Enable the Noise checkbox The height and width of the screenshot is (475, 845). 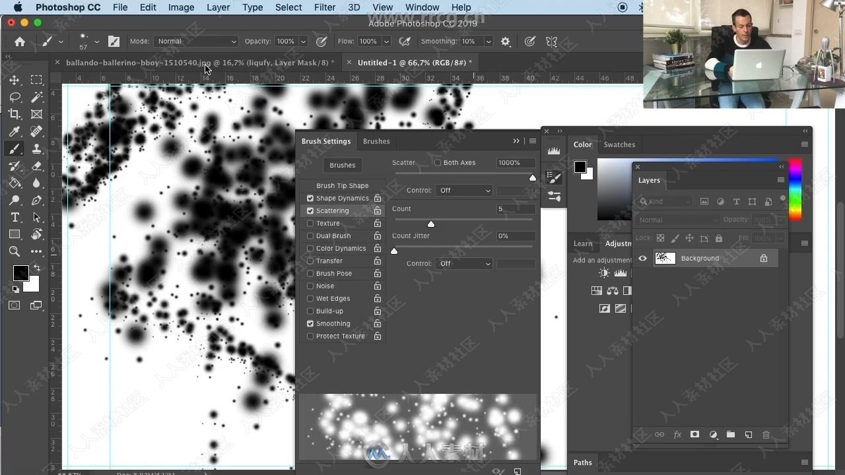[x=310, y=286]
